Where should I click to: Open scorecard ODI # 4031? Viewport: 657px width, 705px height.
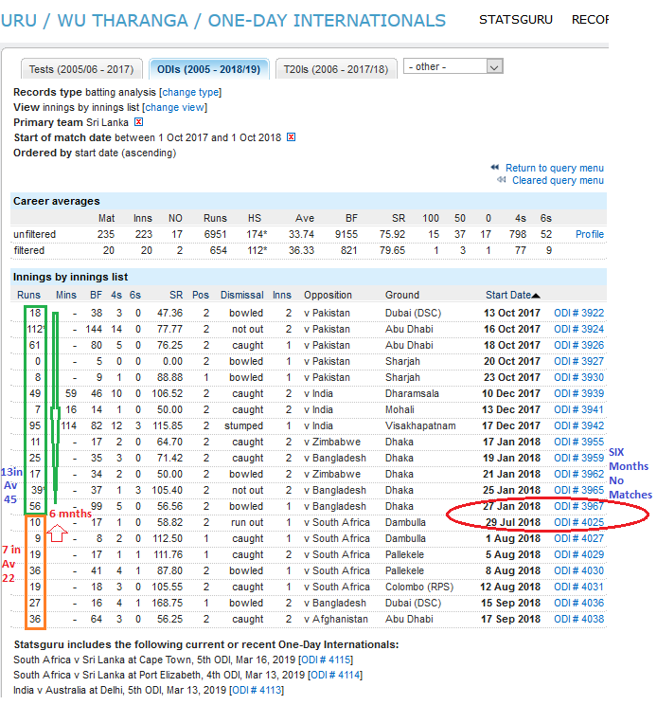click(x=578, y=587)
